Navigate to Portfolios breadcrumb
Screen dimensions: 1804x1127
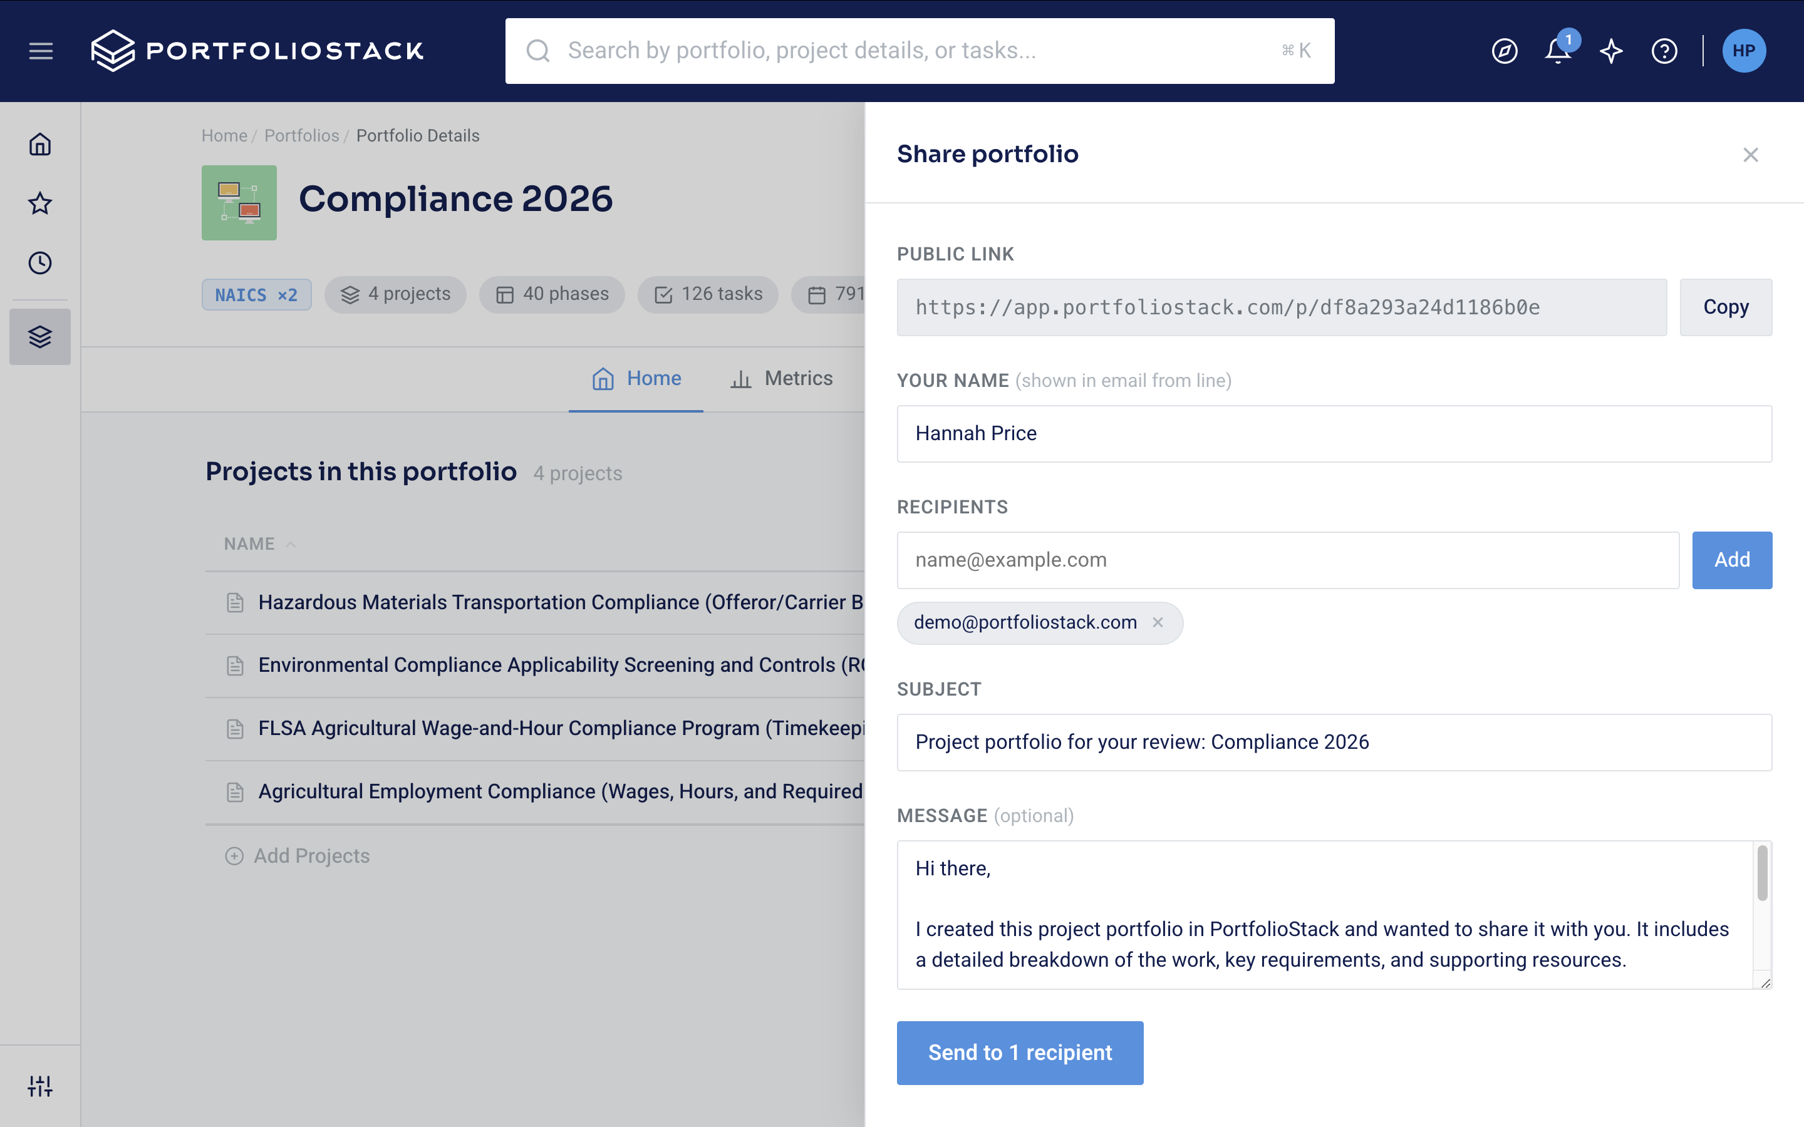pos(302,136)
